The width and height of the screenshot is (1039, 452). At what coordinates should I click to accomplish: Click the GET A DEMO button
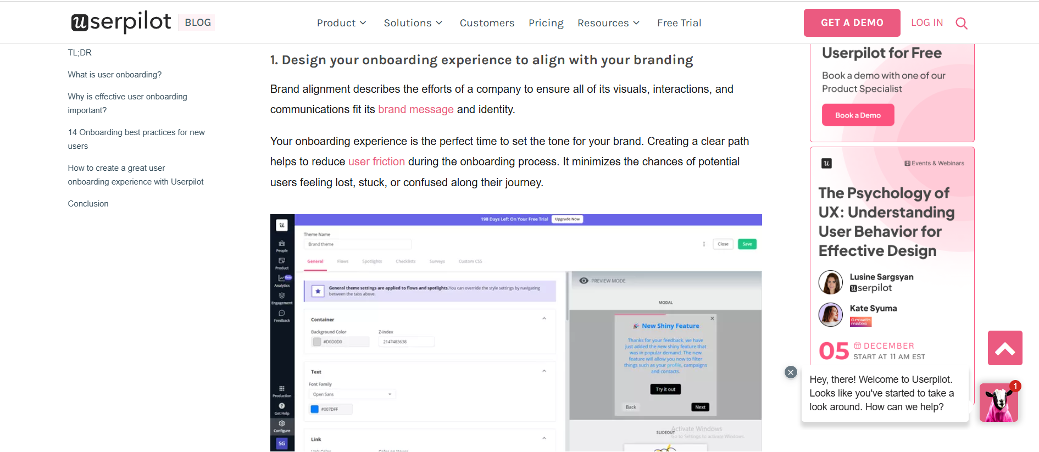tap(852, 23)
